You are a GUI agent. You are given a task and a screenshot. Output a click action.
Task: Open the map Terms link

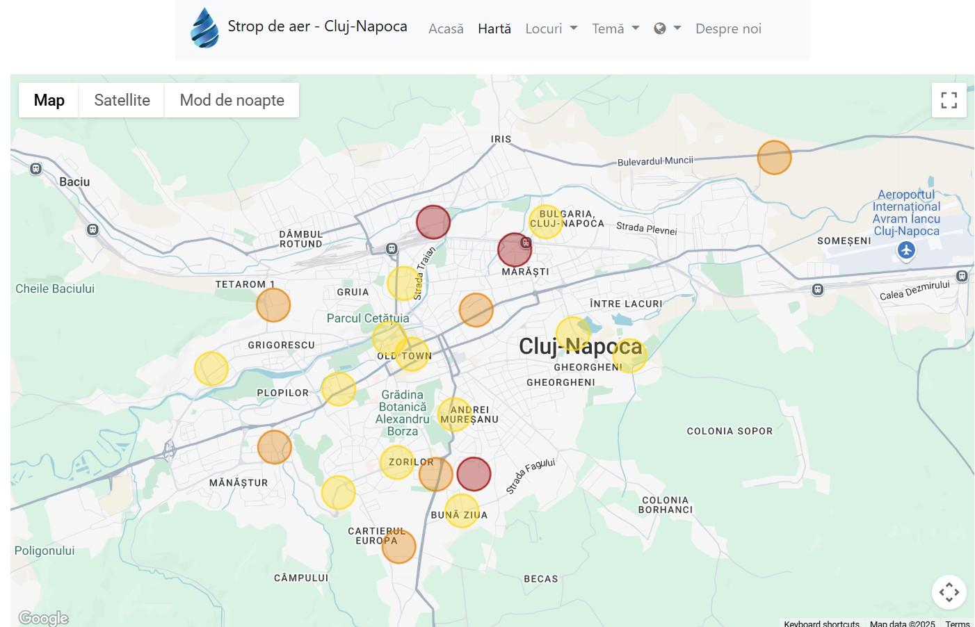pyautogui.click(x=957, y=624)
